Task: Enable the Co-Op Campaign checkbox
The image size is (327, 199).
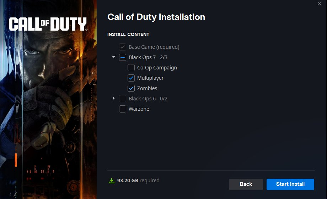Action: pyautogui.click(x=131, y=68)
